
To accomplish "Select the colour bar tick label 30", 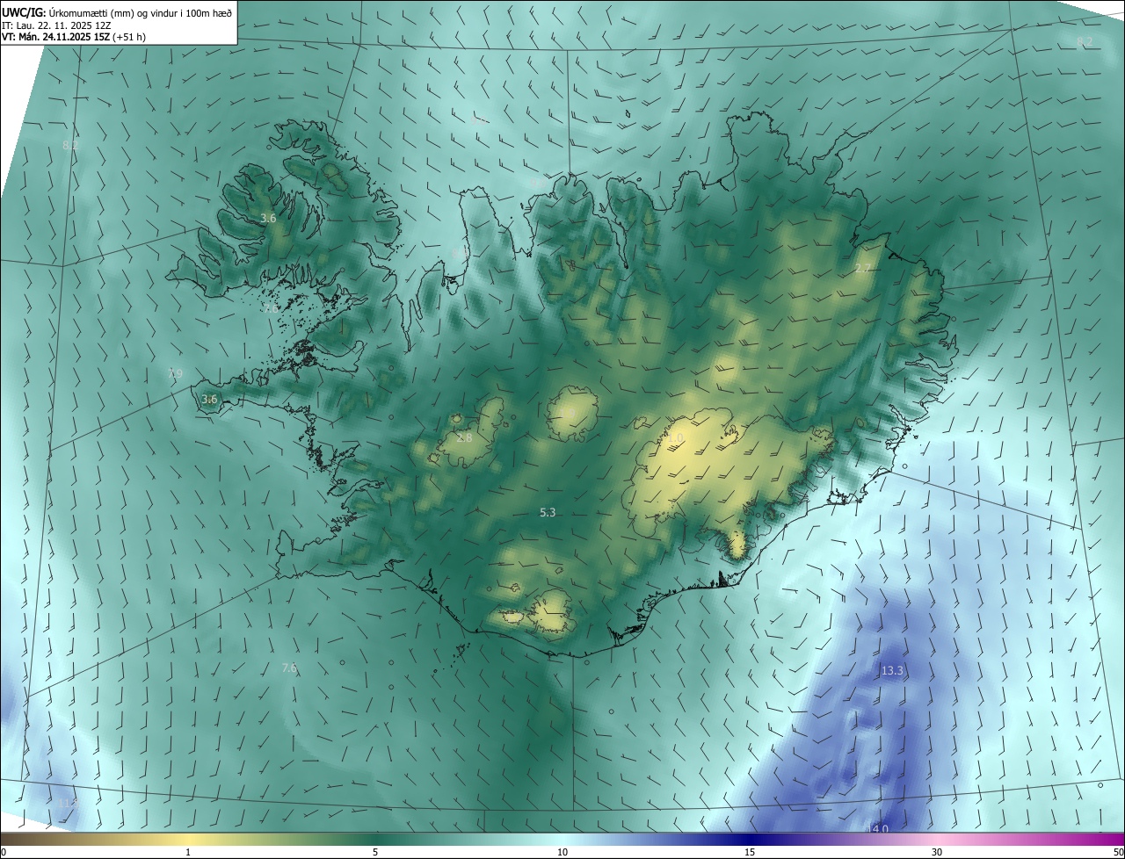I will [x=937, y=852].
